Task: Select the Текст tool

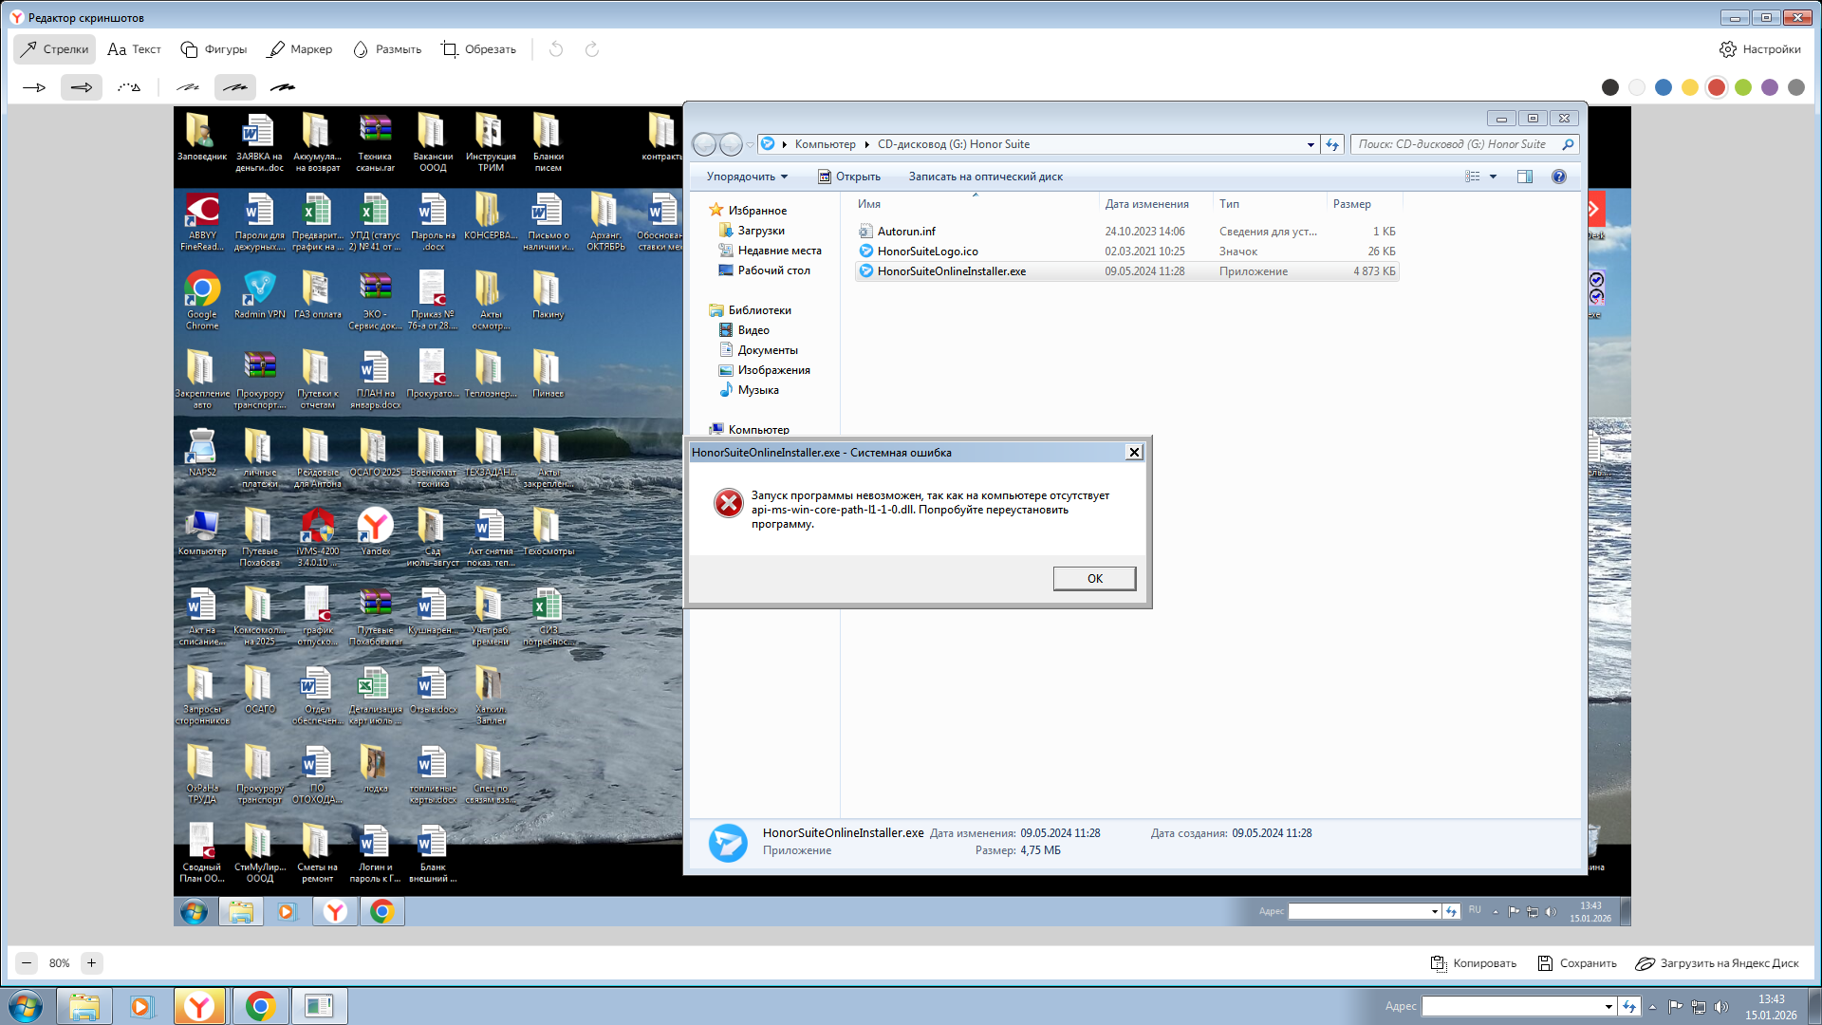Action: point(134,49)
